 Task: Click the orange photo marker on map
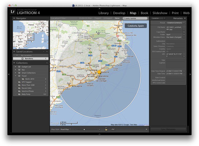pos(99,72)
